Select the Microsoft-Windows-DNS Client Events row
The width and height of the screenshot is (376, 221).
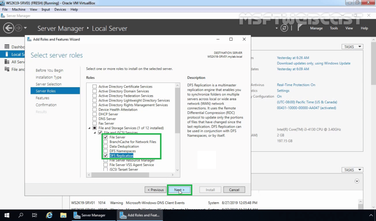pos(164,203)
